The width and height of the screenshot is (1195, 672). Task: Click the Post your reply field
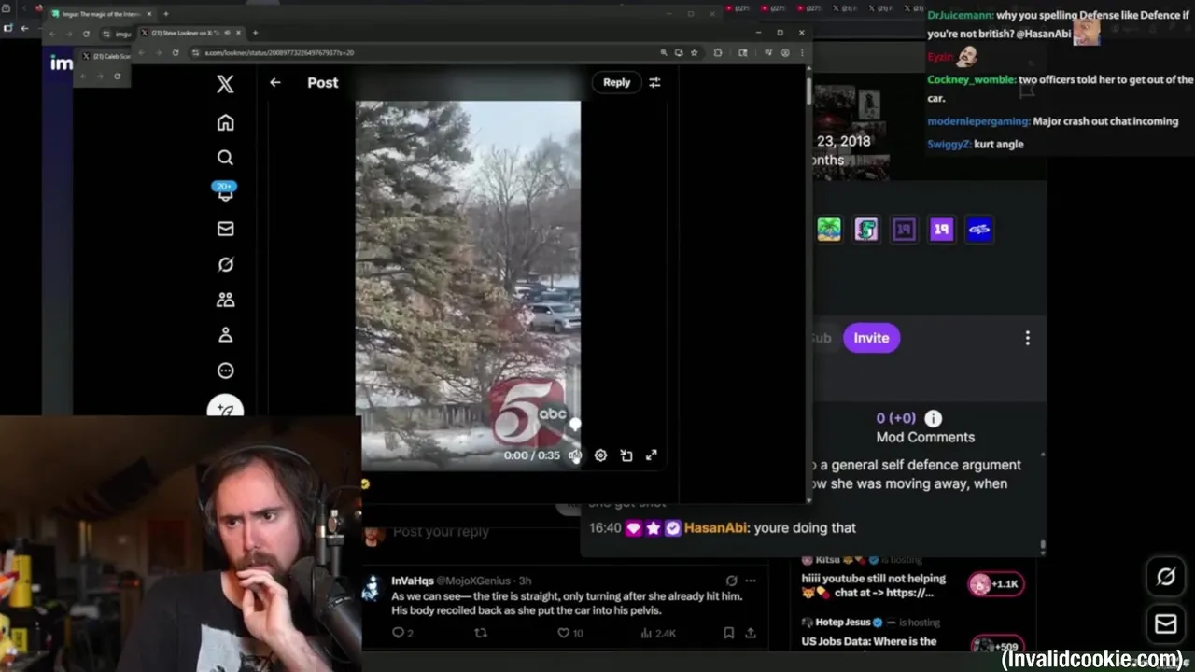click(x=441, y=532)
